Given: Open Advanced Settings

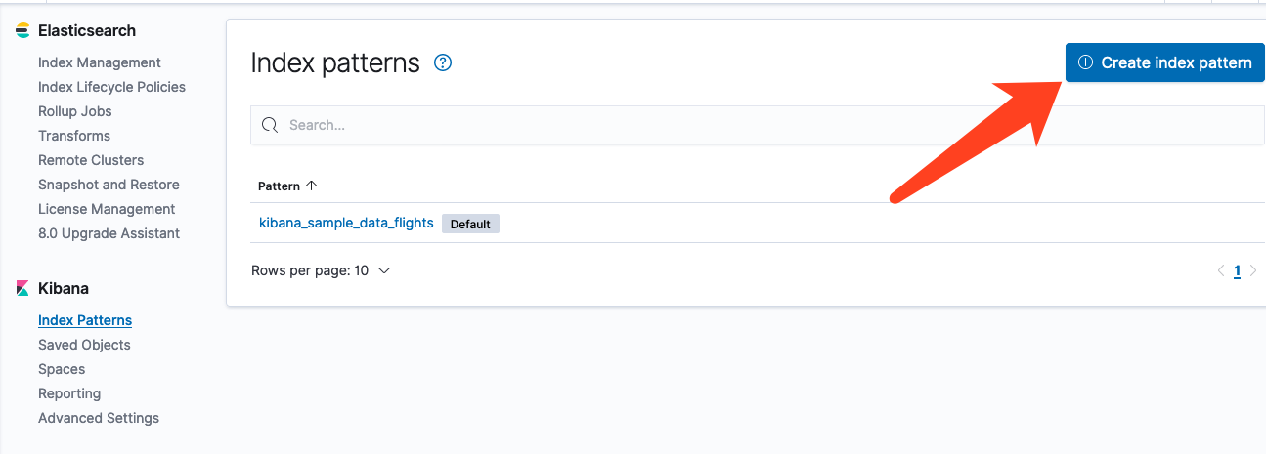Looking at the screenshot, I should click(99, 418).
